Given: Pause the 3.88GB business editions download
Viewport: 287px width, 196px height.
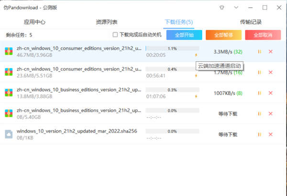Looking at the screenshot, I should (x=259, y=93).
